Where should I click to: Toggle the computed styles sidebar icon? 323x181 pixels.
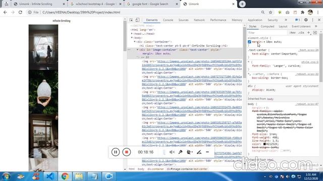point(315,32)
